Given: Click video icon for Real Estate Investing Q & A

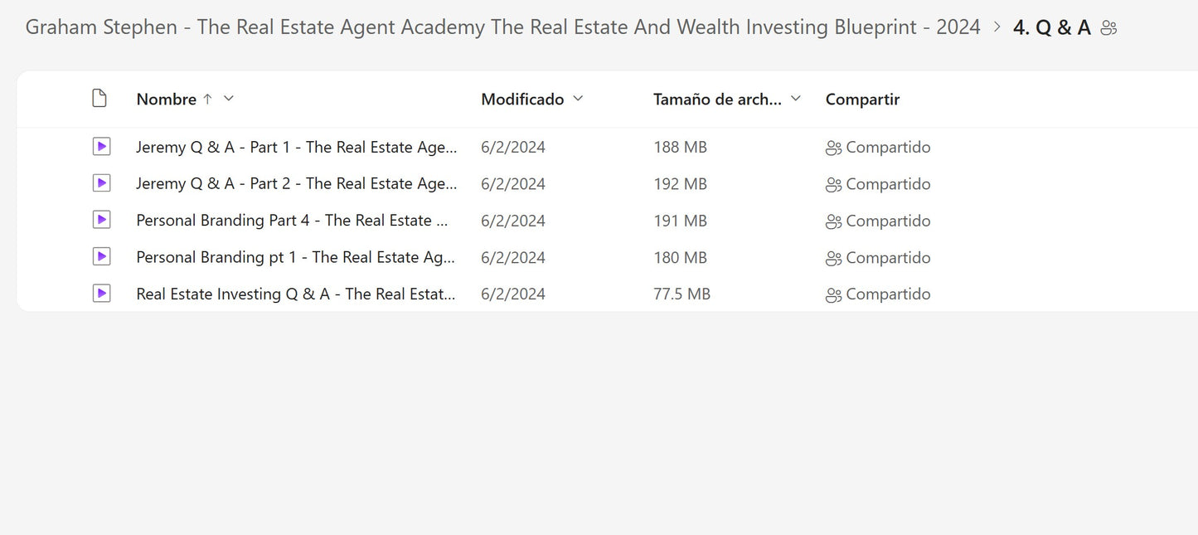Looking at the screenshot, I should point(101,294).
